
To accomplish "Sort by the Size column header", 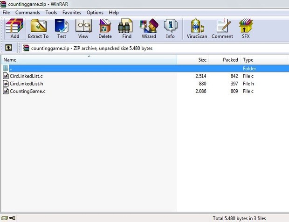I will [193, 60].
